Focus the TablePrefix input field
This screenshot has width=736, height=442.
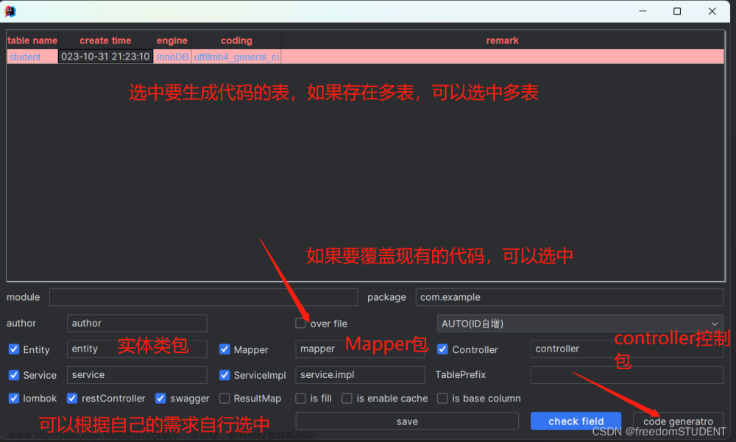(x=626, y=375)
